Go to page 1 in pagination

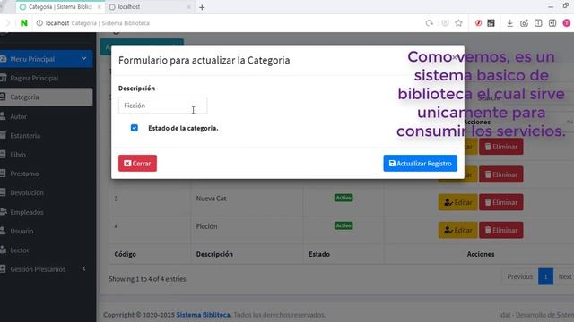(x=545, y=276)
